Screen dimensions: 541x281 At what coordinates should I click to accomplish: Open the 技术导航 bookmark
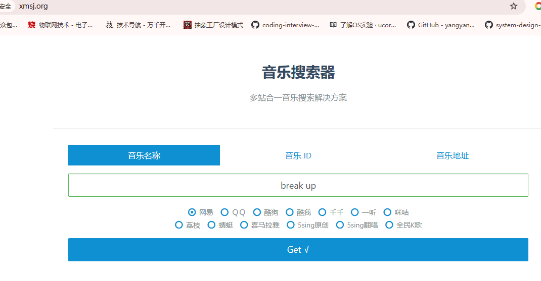coord(138,25)
